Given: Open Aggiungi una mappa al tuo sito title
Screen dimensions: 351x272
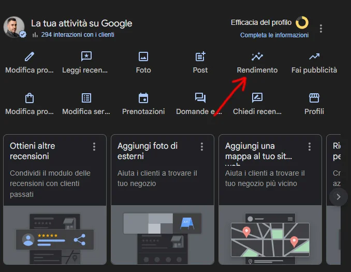Looking at the screenshot, I should coord(258,151).
